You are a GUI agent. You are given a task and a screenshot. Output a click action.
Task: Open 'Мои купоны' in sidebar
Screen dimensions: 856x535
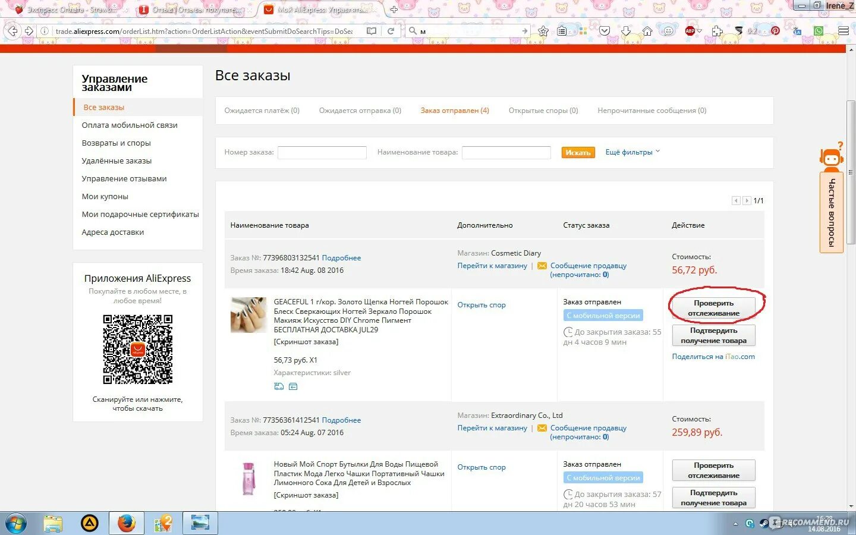click(105, 197)
